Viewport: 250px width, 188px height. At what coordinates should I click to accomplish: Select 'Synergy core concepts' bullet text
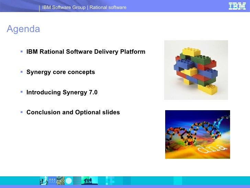pos(60,72)
